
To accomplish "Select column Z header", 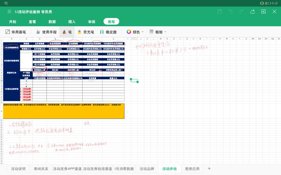I will [246, 38].
